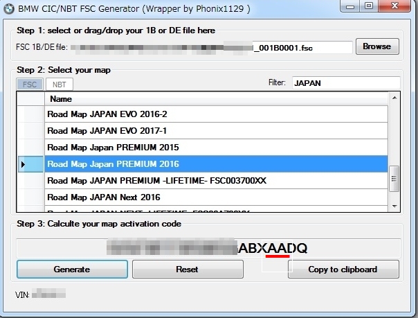418x318 pixels.
Task: Click the map list scrollbar thumb
Action: [394, 179]
